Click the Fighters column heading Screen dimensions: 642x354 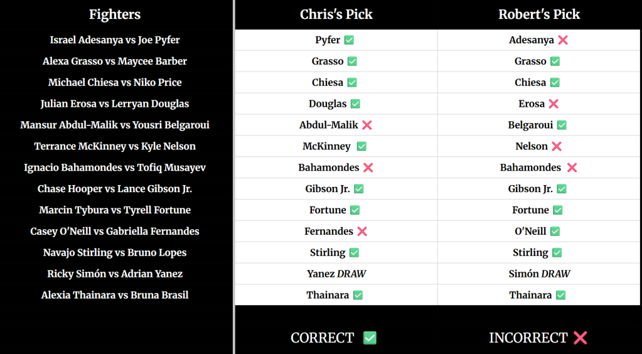point(115,14)
